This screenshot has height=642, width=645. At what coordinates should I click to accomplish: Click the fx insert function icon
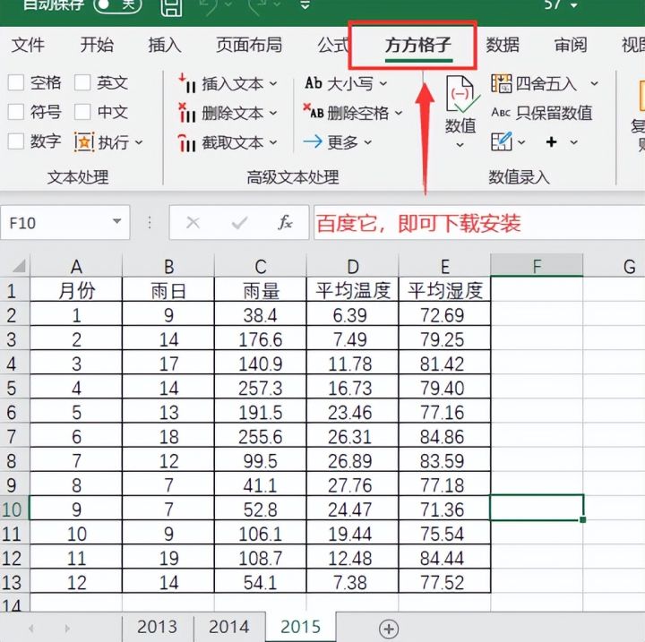[x=285, y=222]
